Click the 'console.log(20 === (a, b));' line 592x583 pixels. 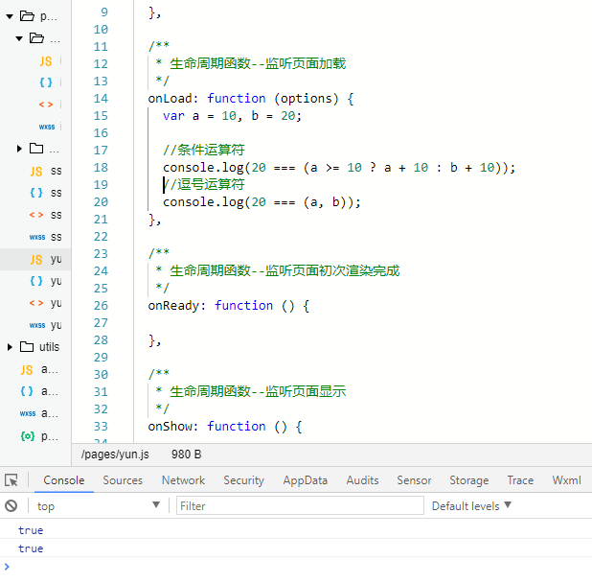(x=262, y=202)
